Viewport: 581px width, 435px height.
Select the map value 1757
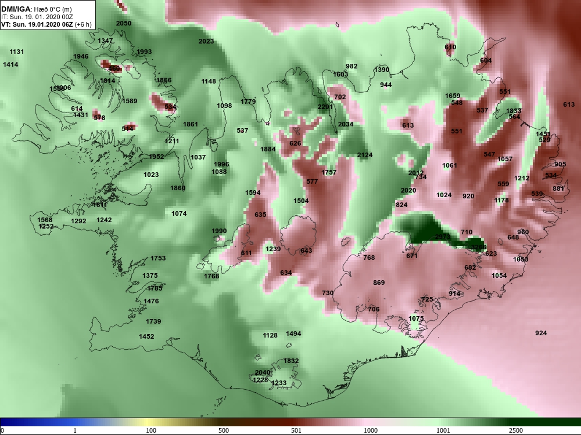tap(329, 172)
